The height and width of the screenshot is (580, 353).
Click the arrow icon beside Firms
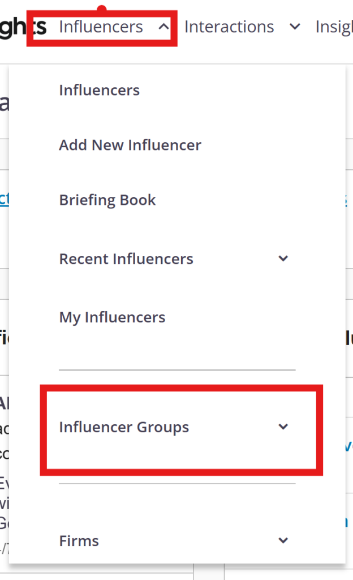click(283, 541)
